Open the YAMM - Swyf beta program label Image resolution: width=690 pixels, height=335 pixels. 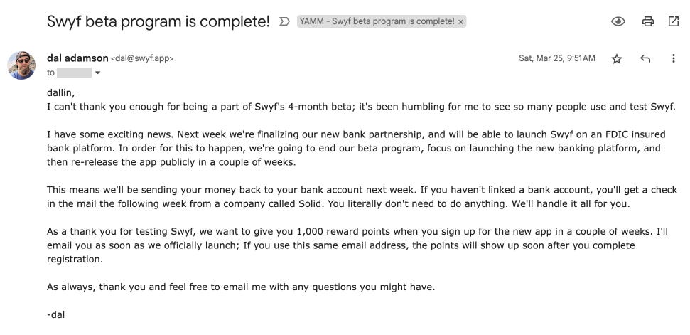point(377,21)
